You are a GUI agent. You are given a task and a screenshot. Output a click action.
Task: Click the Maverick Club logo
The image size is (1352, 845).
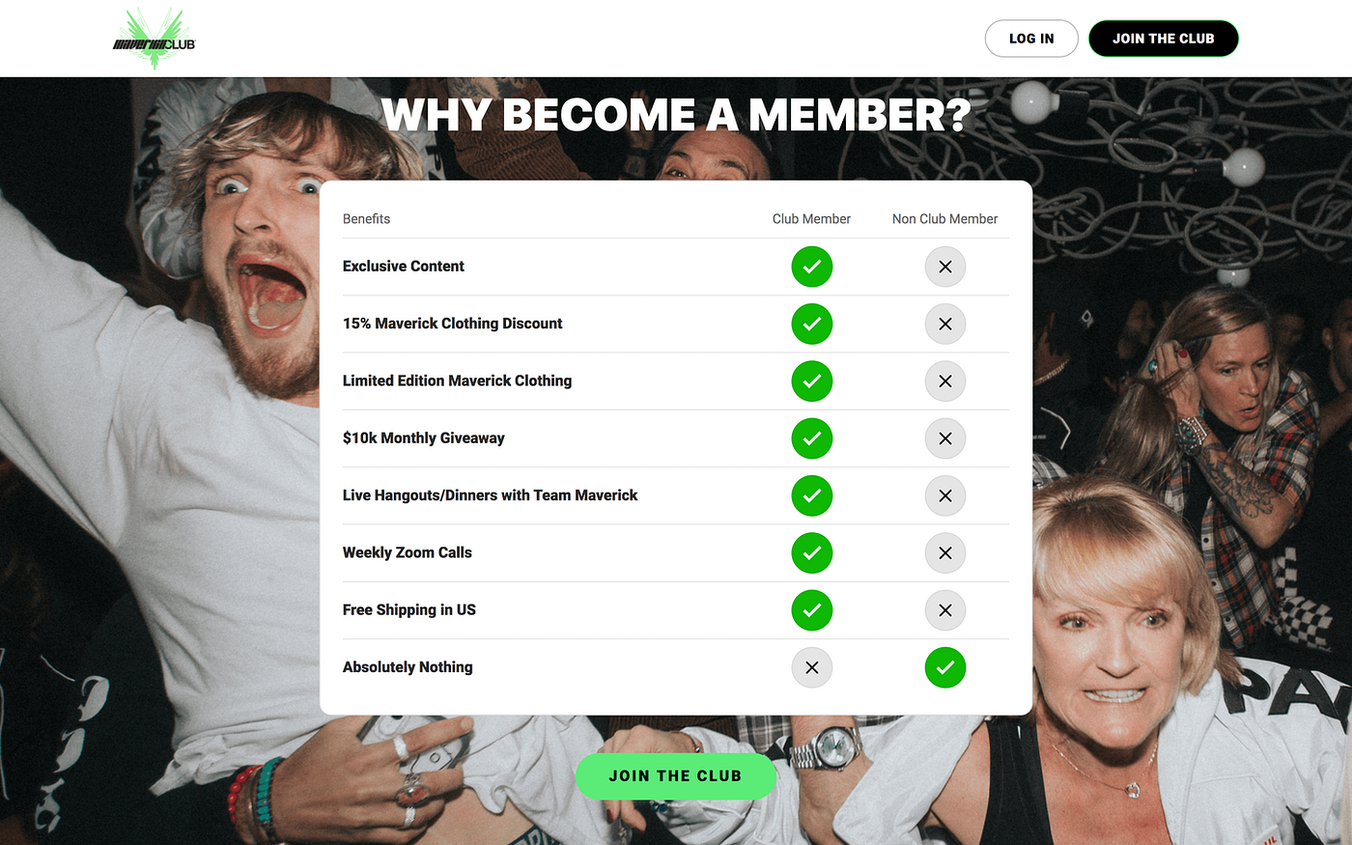coord(155,39)
